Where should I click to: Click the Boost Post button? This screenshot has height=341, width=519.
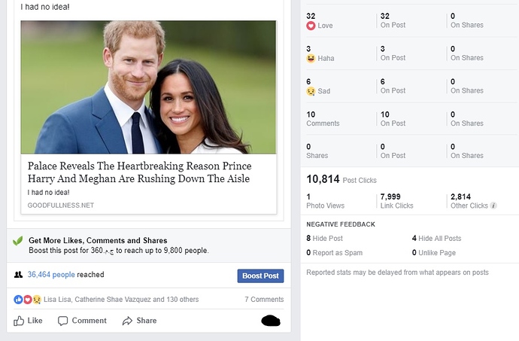[x=260, y=276]
